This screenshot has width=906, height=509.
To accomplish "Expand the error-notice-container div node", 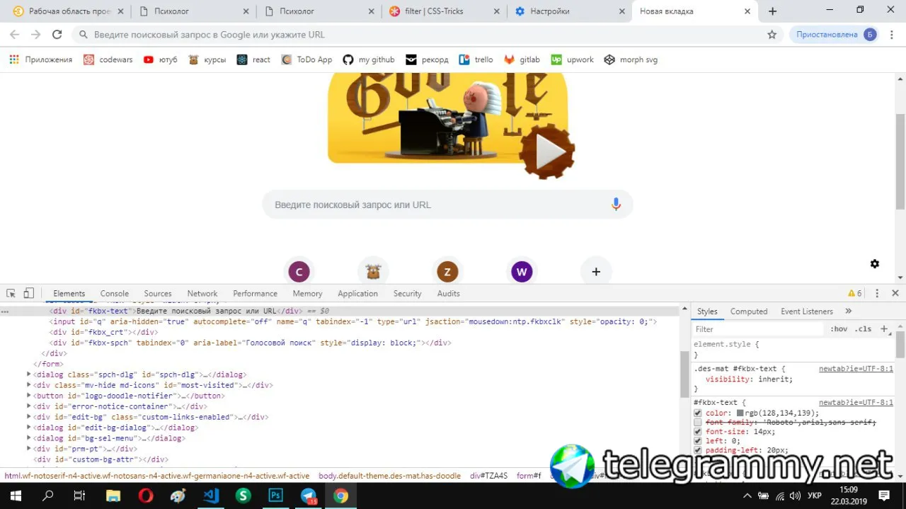I will tap(29, 406).
